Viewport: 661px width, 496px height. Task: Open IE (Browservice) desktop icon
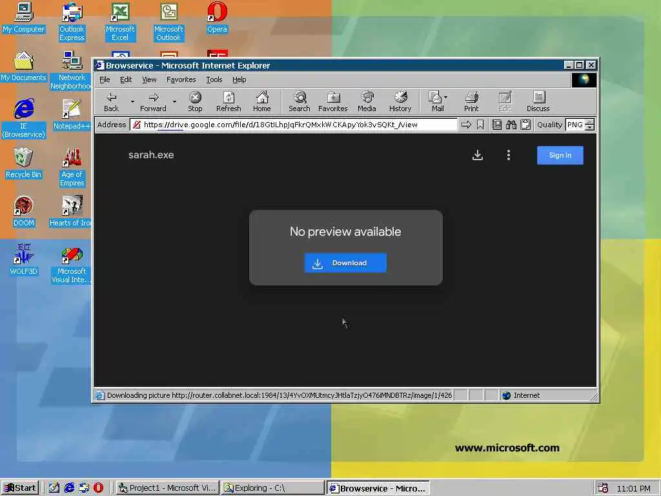point(23,119)
